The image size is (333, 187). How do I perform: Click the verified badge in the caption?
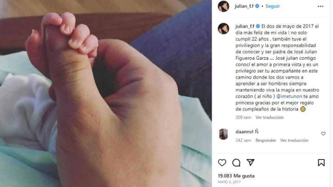258,26
